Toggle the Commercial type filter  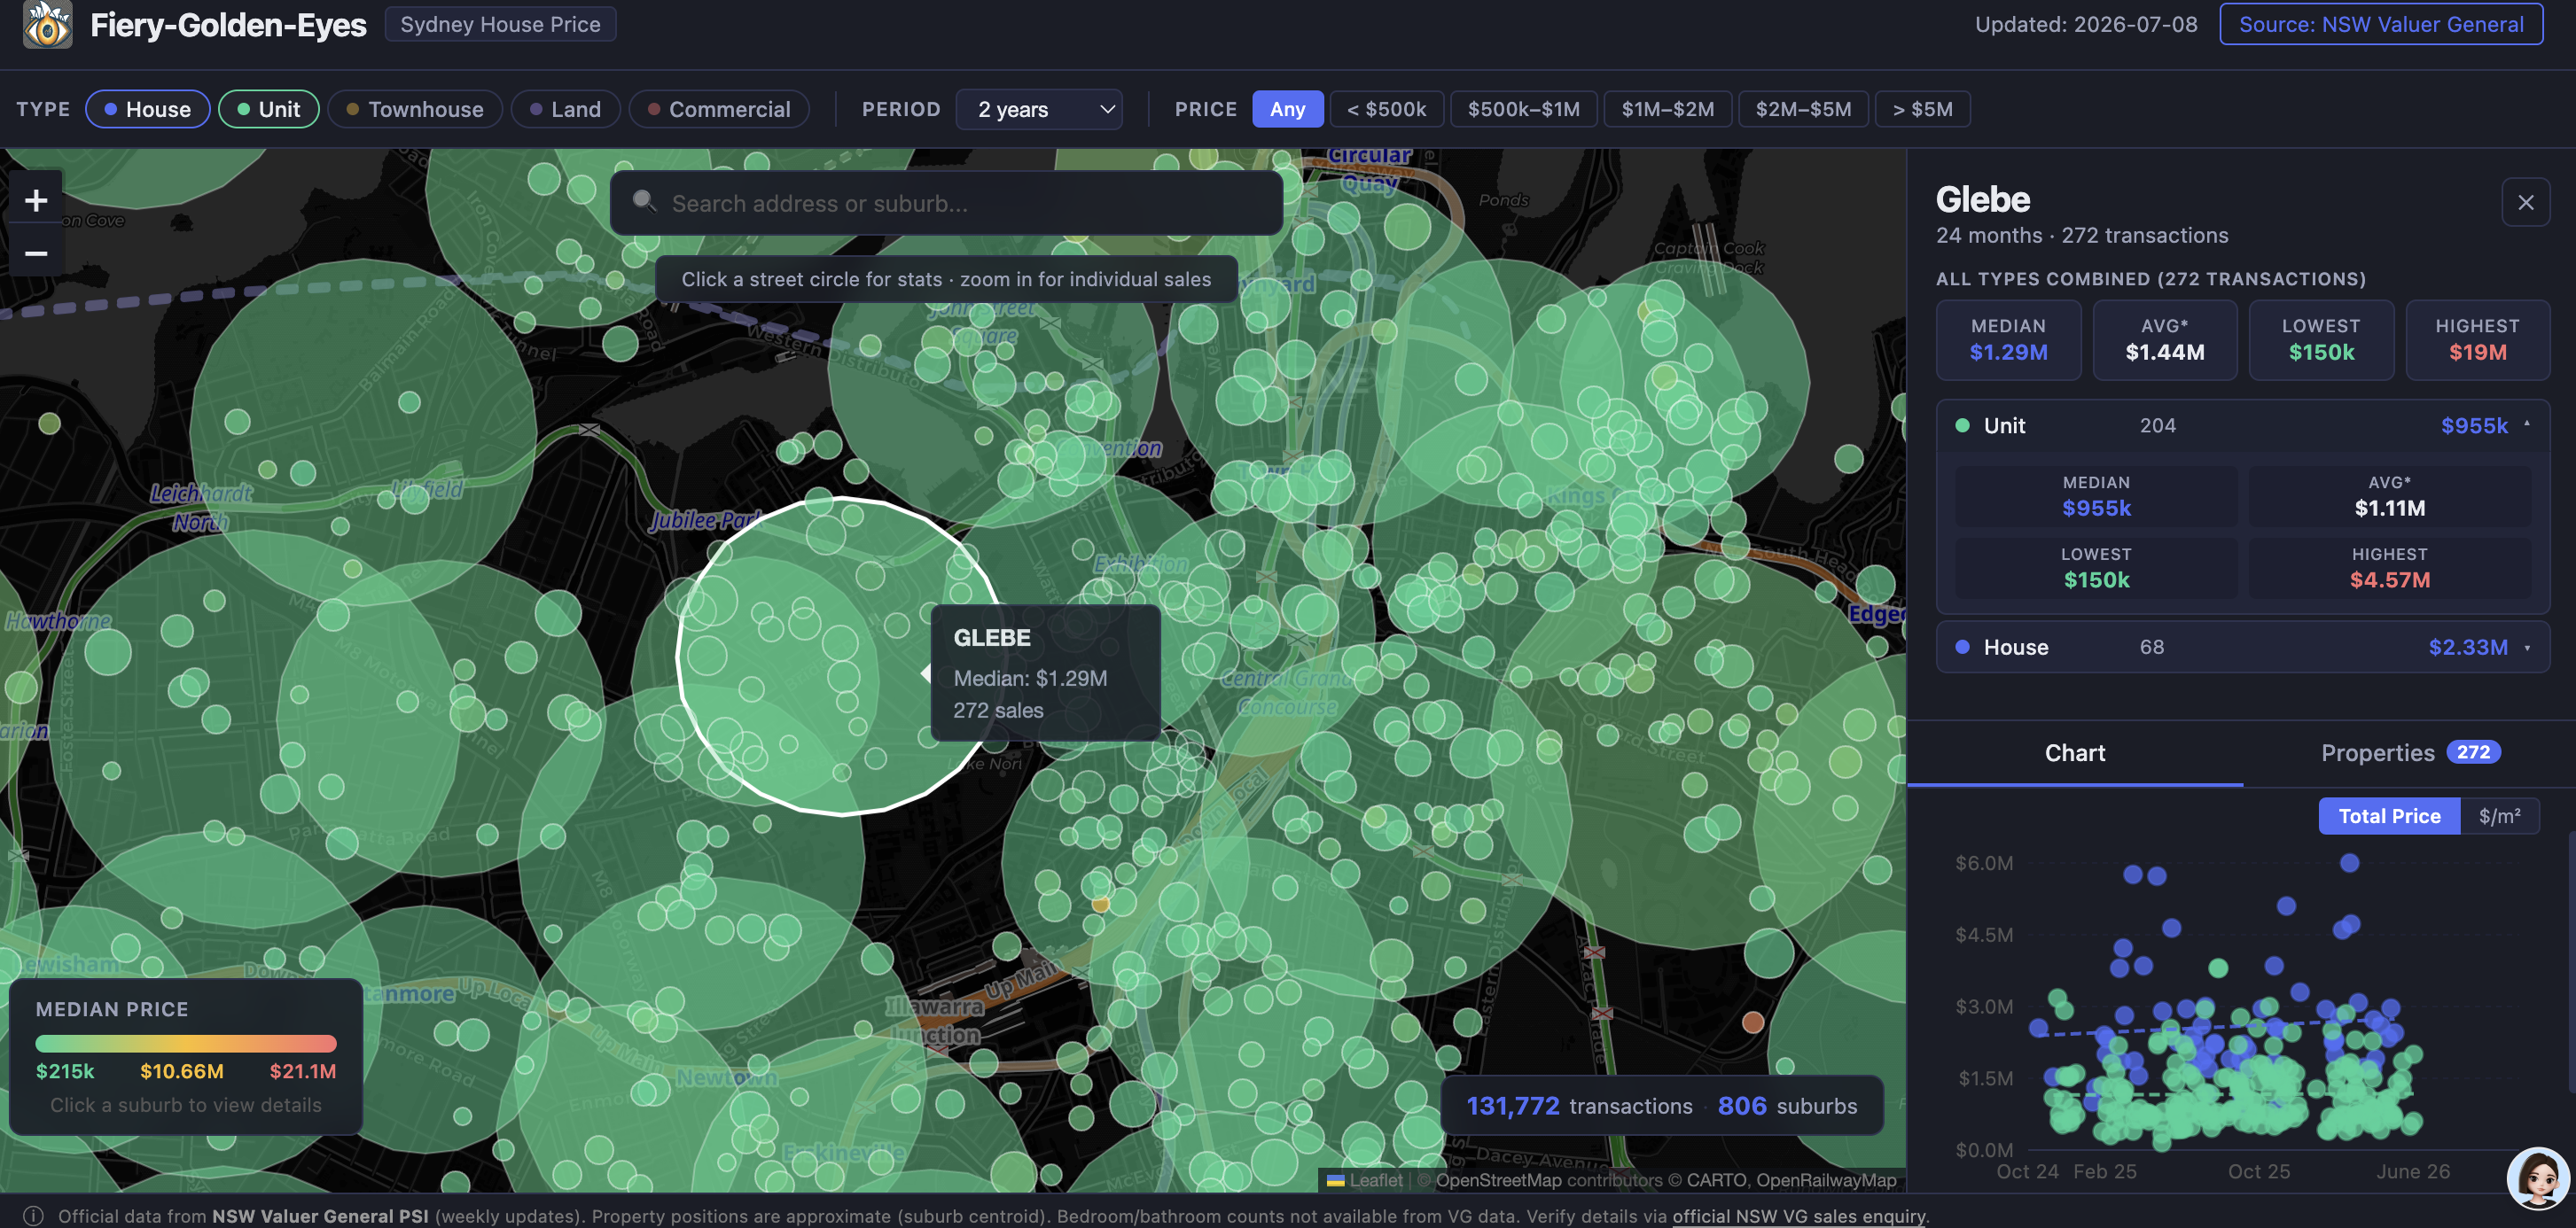coord(719,109)
